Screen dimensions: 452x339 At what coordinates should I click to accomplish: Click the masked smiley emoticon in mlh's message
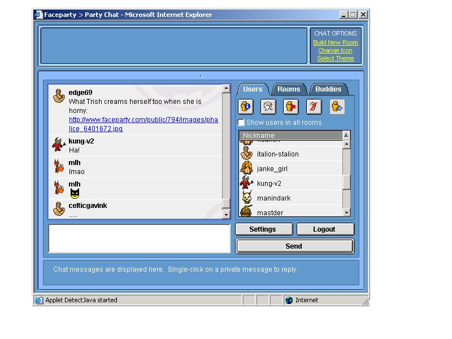[x=75, y=193]
